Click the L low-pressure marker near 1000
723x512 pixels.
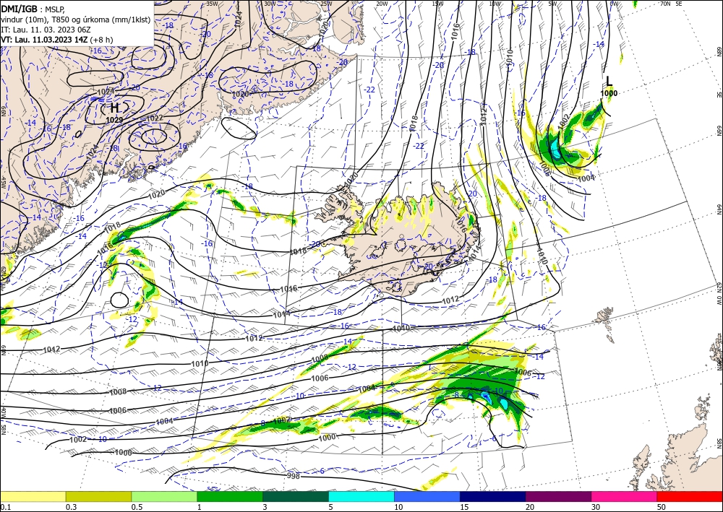point(609,82)
